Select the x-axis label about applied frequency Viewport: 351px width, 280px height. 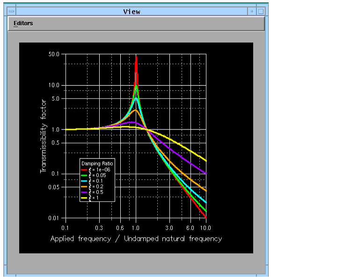click(136, 239)
